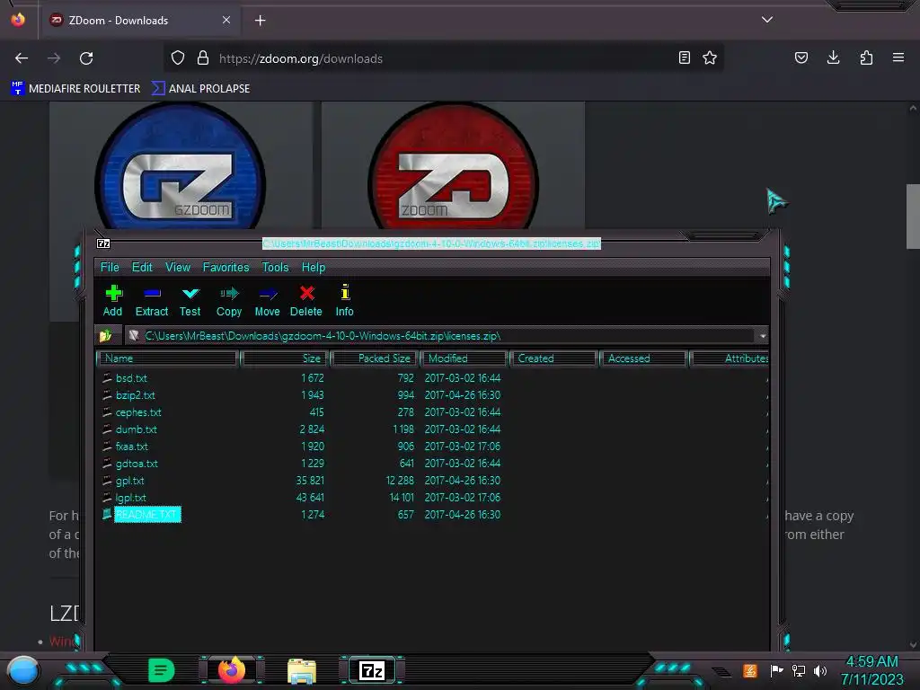Bookmark this page with the star
This screenshot has width=920, height=690.
(710, 57)
